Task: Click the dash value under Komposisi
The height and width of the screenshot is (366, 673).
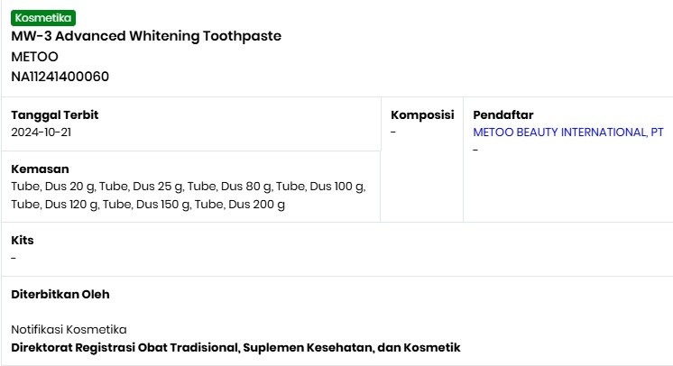Action: point(393,133)
